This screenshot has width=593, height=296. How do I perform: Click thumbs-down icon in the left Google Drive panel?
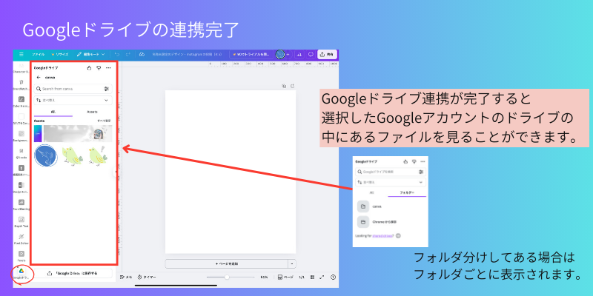pyautogui.click(x=99, y=68)
